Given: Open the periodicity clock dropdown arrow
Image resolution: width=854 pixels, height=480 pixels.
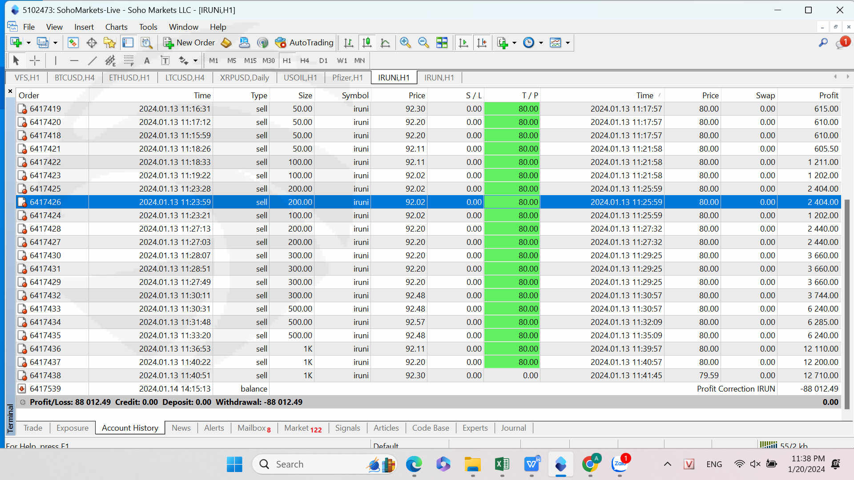Looking at the screenshot, I should pyautogui.click(x=541, y=43).
